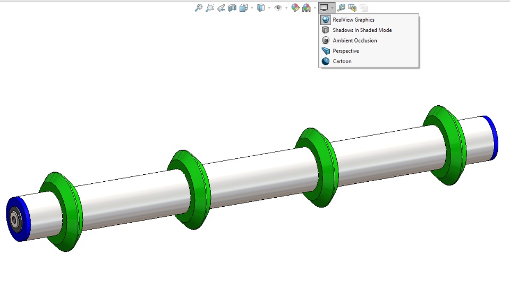510x287 pixels.
Task: Turn on Ambient Occlusion
Action: [x=369, y=40]
